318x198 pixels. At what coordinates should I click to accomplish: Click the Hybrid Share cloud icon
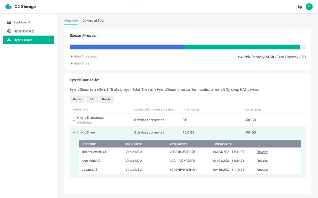9,40
